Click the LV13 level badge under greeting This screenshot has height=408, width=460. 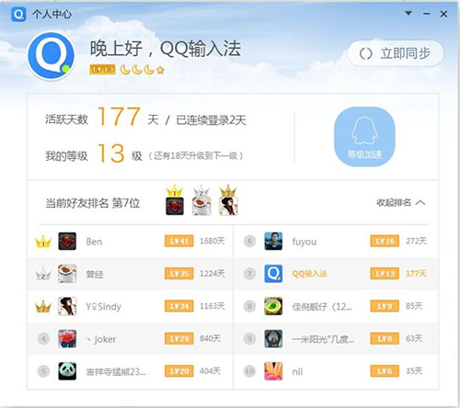(x=102, y=70)
